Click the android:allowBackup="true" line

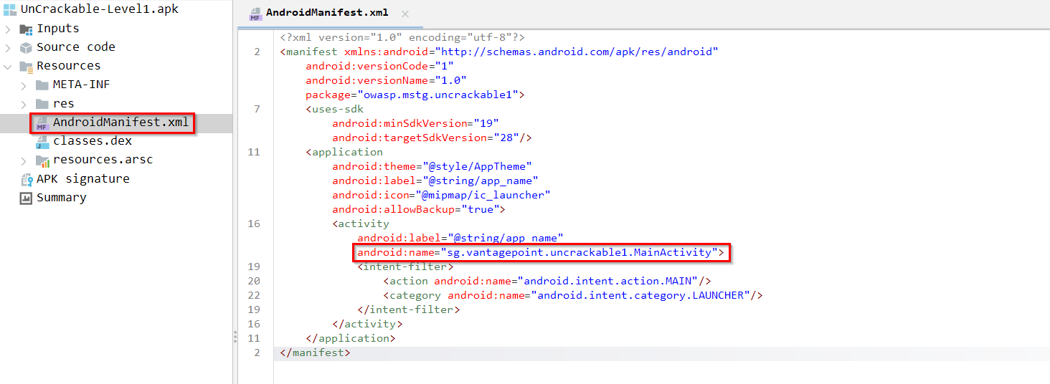click(419, 209)
